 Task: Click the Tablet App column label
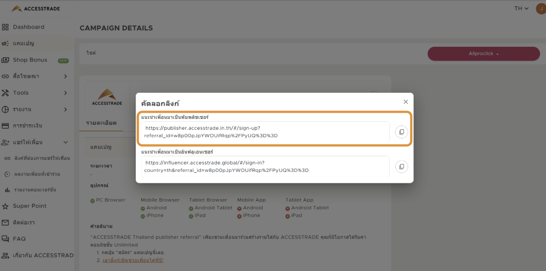(x=299, y=200)
